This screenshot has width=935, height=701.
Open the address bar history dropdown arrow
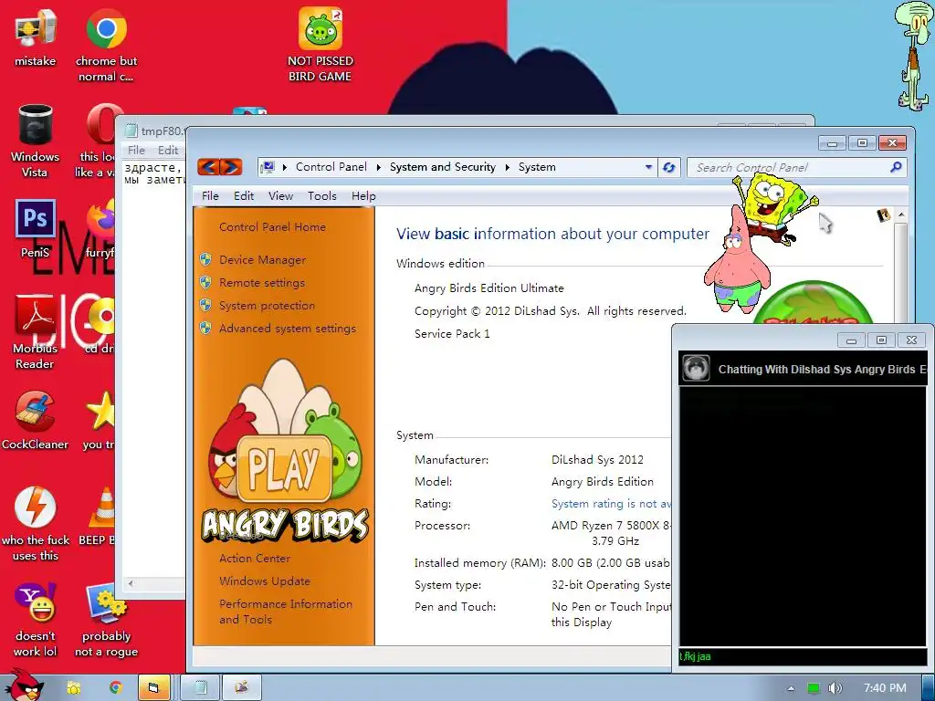click(649, 168)
